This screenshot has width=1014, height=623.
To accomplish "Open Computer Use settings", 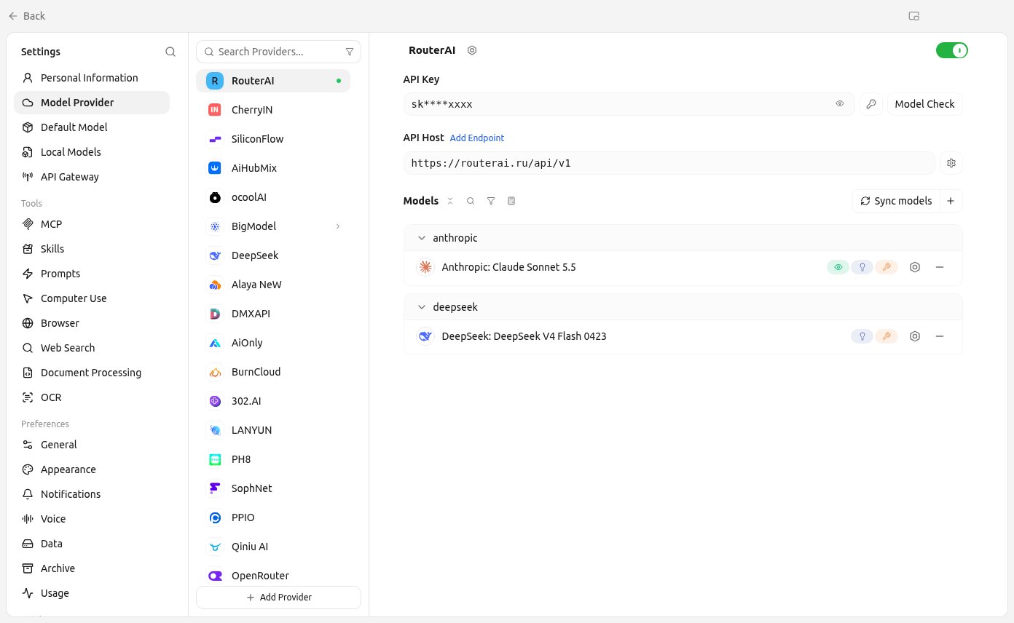I will pos(92,298).
